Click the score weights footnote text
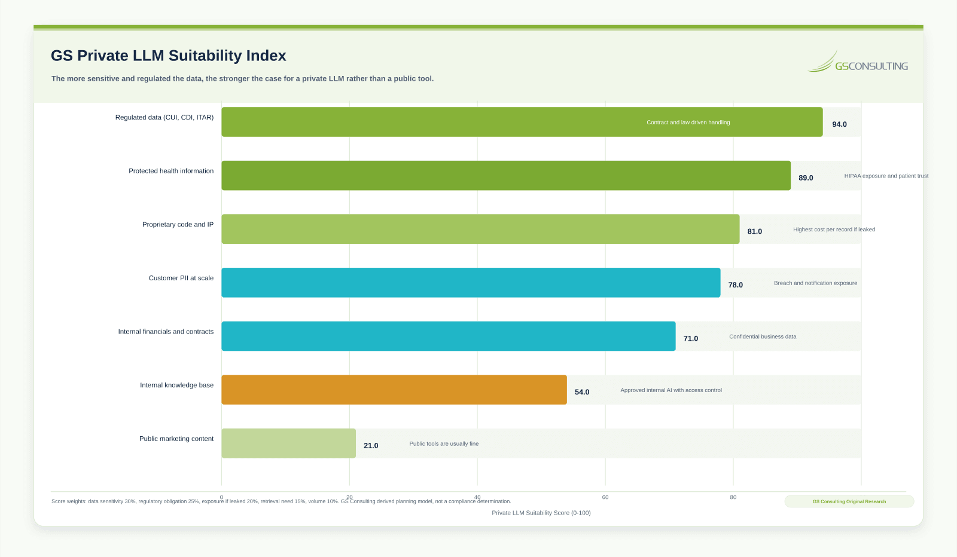957x557 pixels. coord(281,501)
